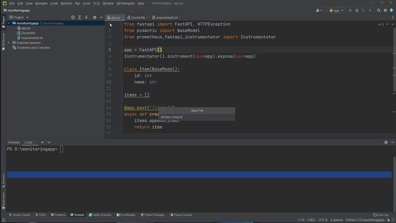Toggle tool window bars with the bottom-left corner icon
The image size is (396, 223).
pos(4,220)
